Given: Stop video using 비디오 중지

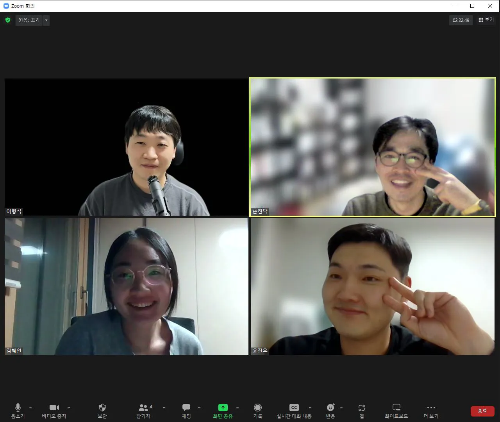Looking at the screenshot, I should tap(54, 411).
